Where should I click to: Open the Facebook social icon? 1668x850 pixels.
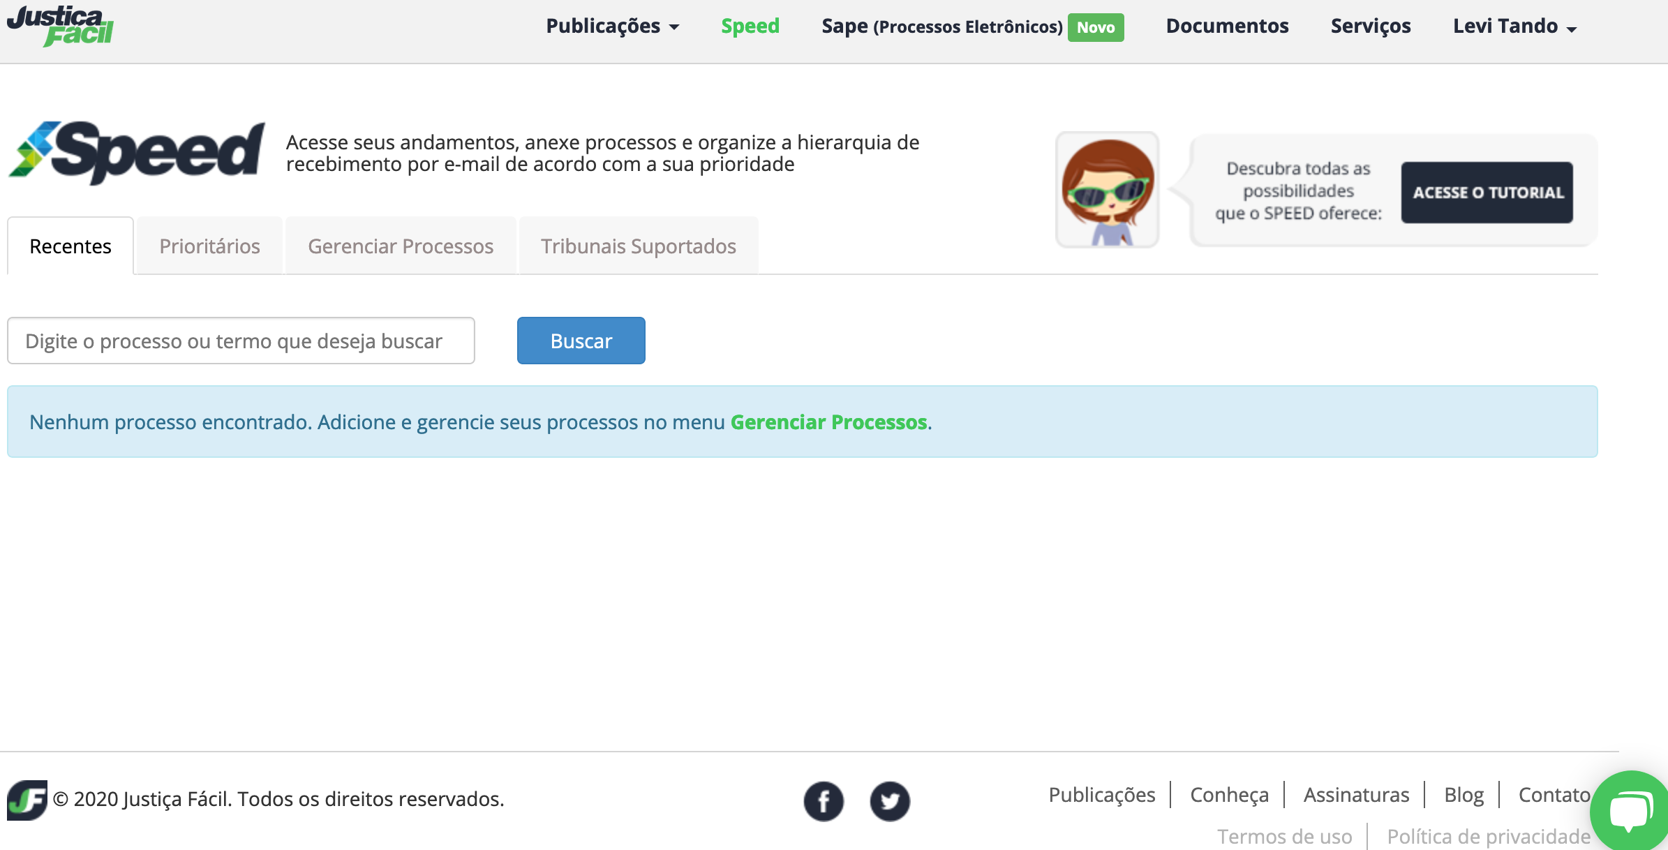tap(824, 800)
